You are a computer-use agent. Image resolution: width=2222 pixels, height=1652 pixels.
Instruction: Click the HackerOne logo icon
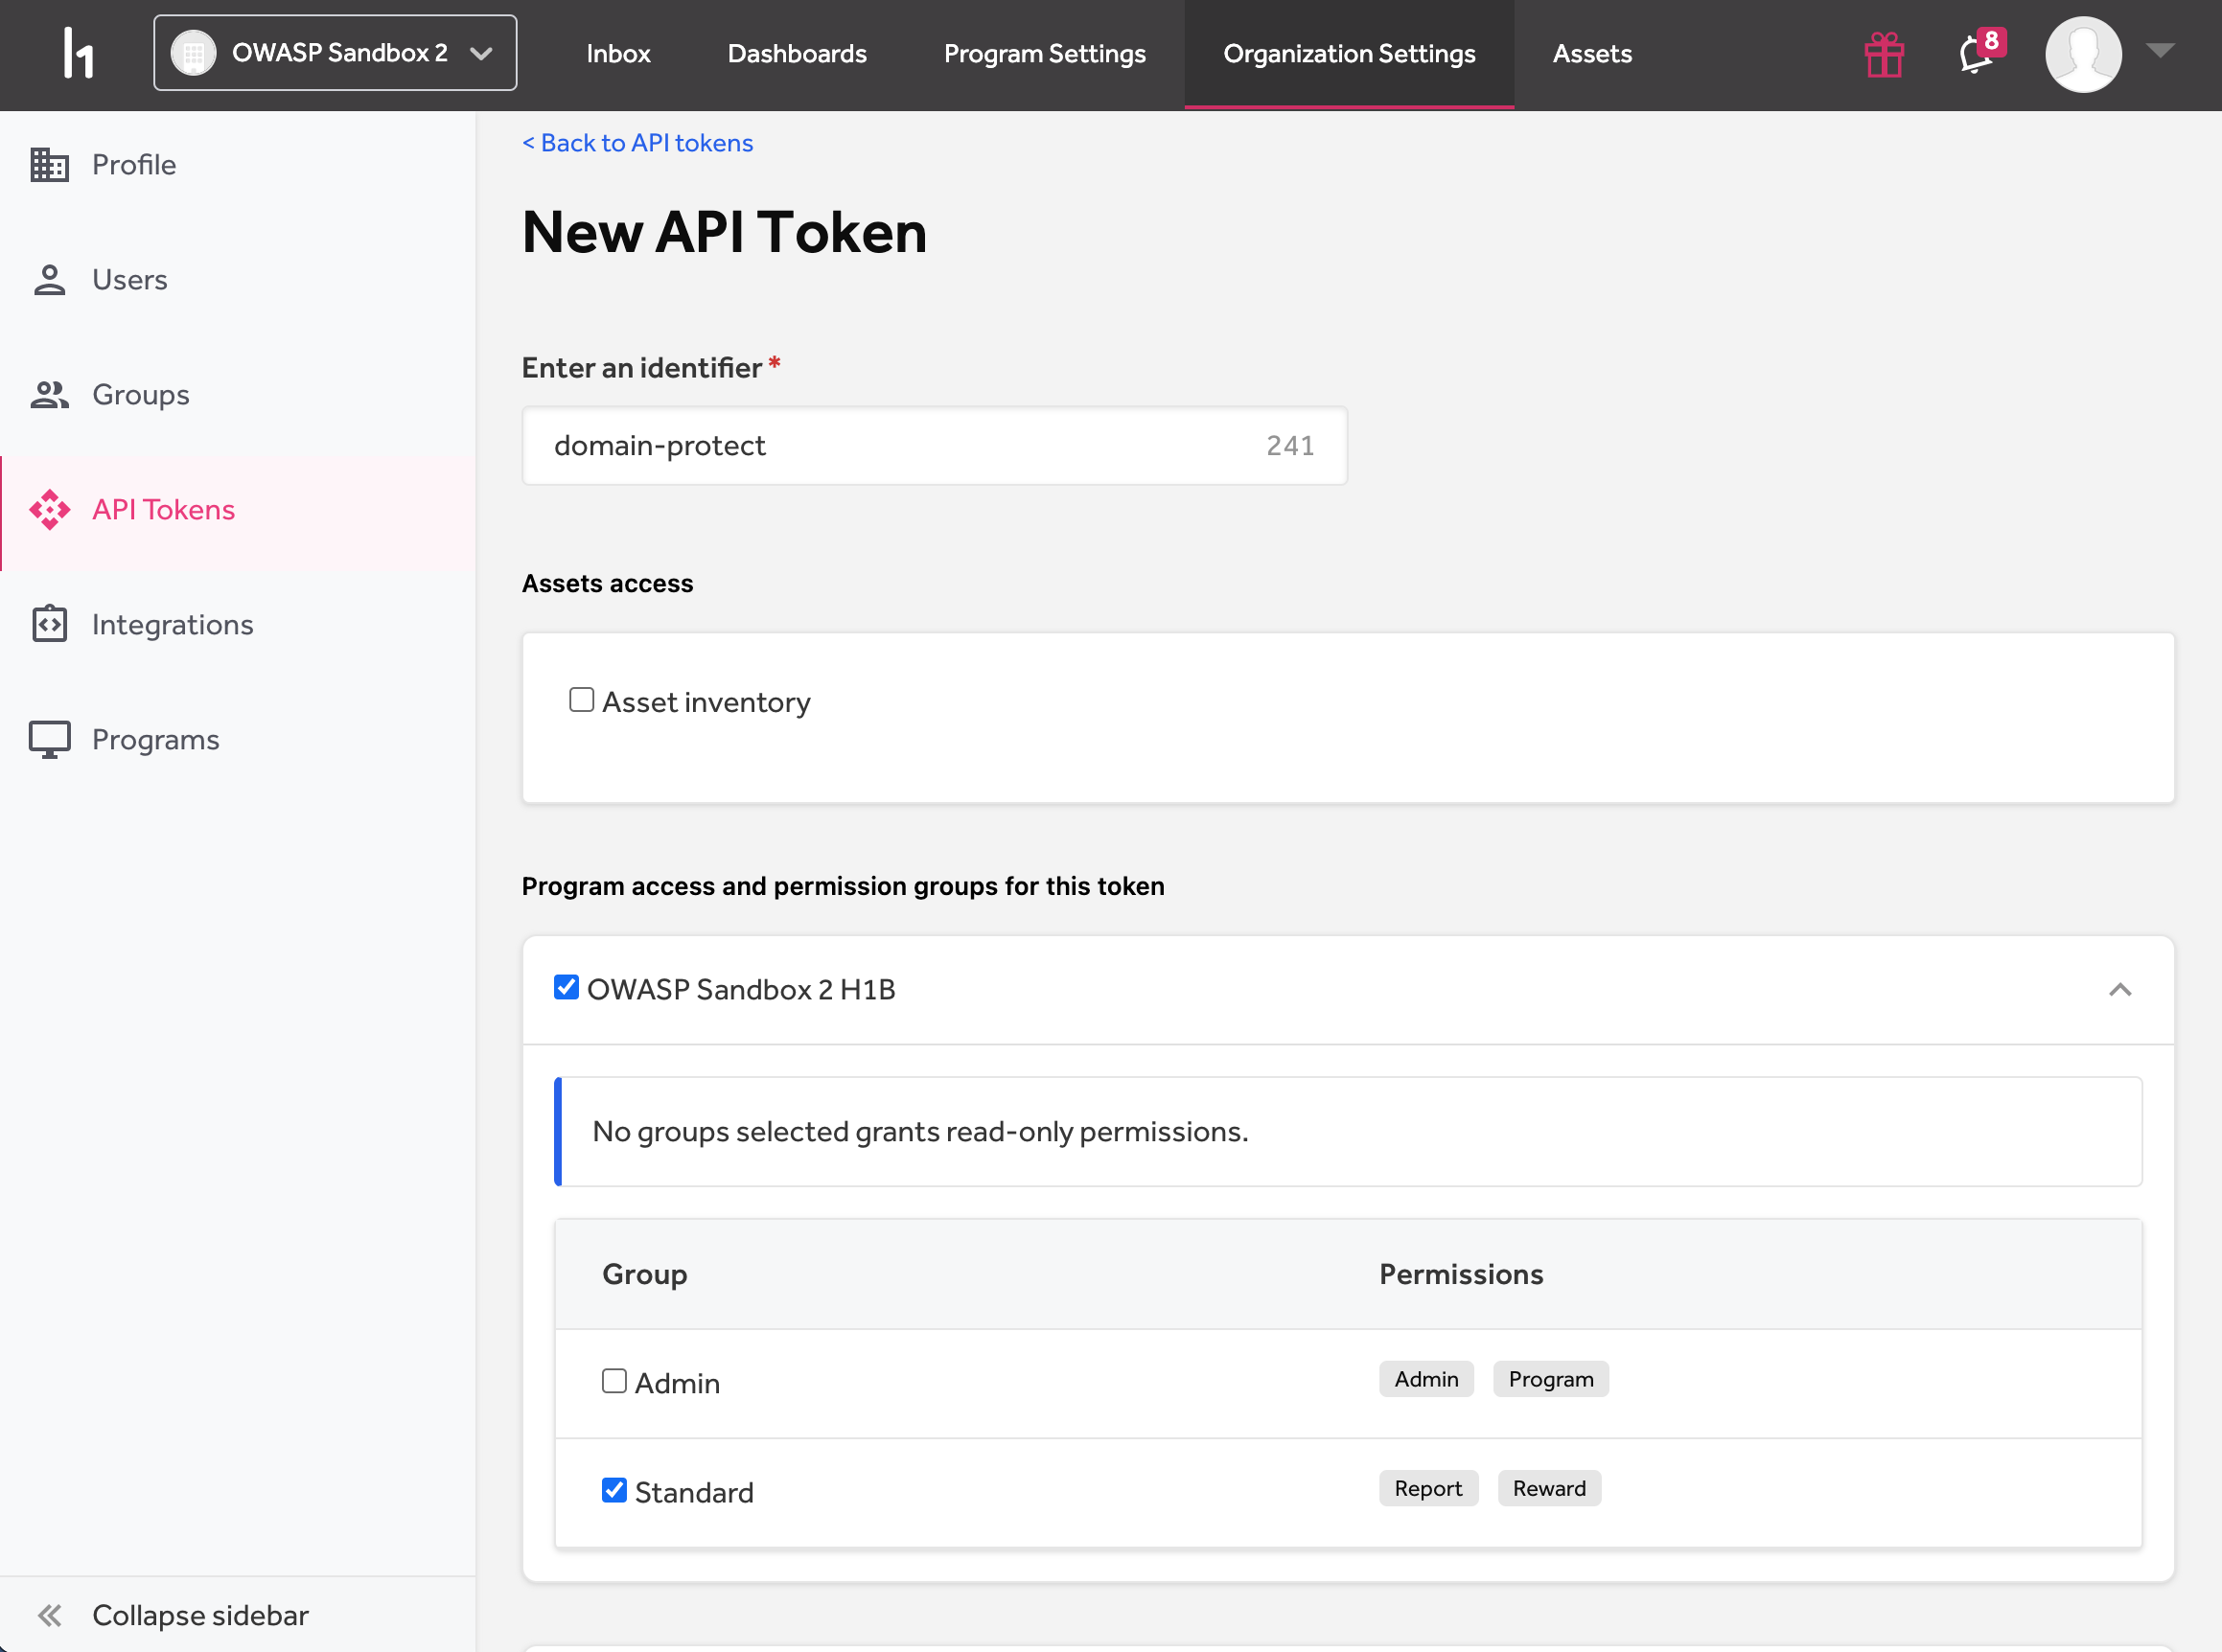pyautogui.click(x=78, y=53)
